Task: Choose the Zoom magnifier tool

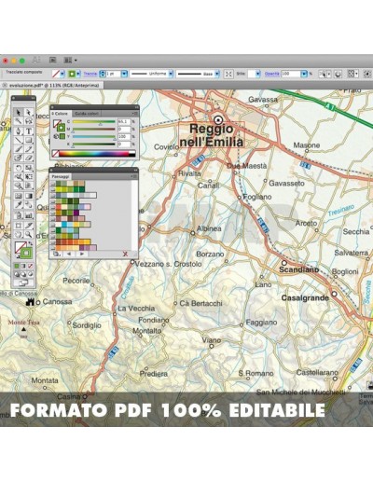Action: click(x=29, y=235)
